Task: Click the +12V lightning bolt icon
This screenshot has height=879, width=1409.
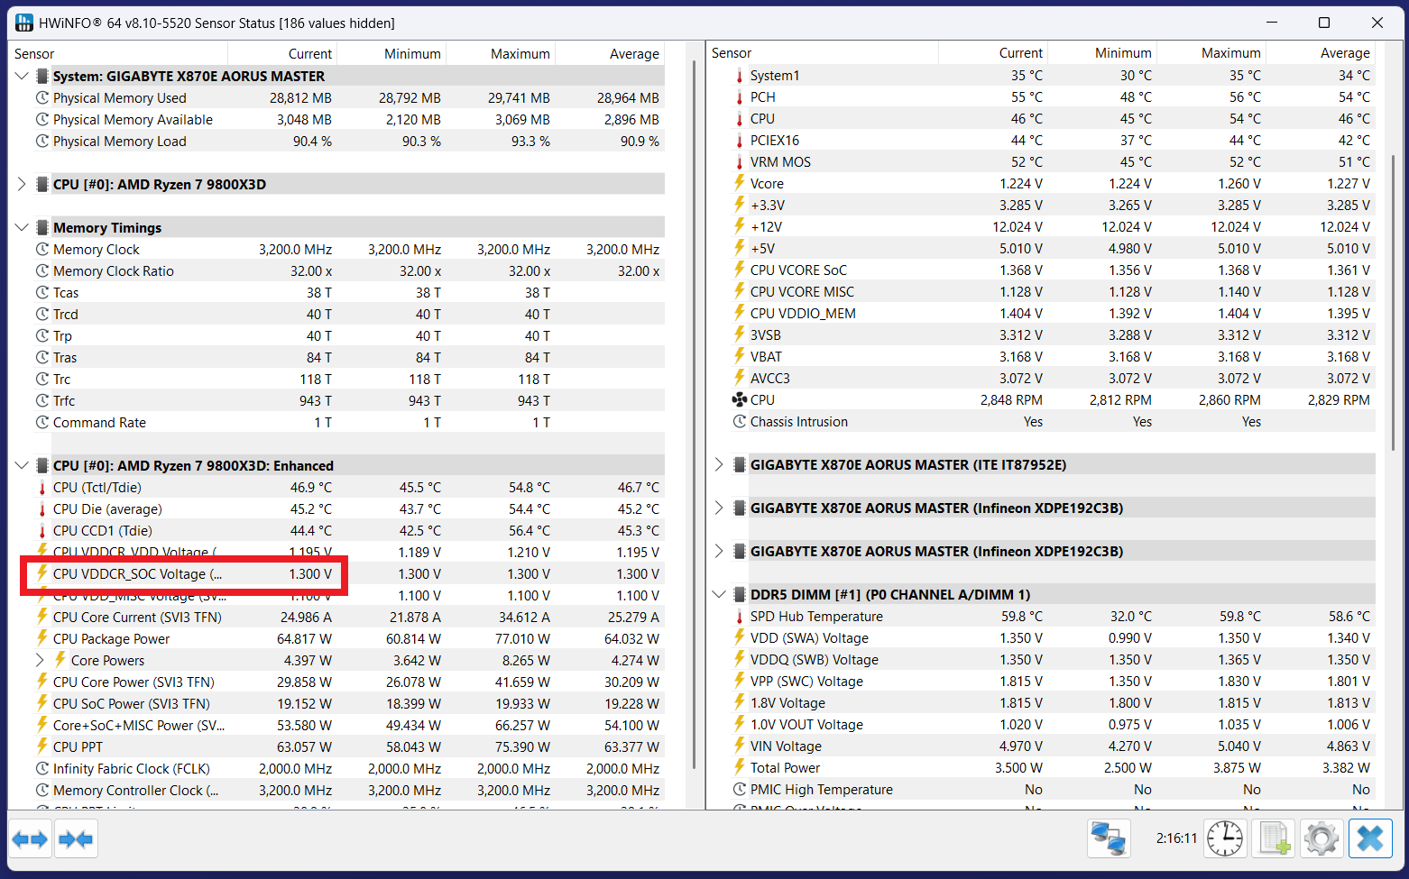Action: click(740, 226)
